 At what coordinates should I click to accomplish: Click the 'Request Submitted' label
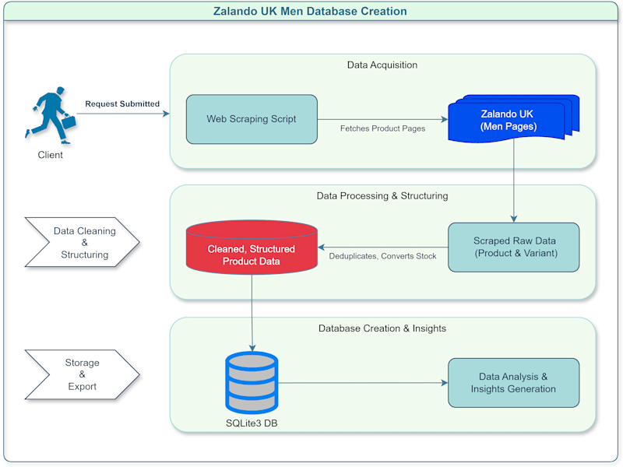122,104
